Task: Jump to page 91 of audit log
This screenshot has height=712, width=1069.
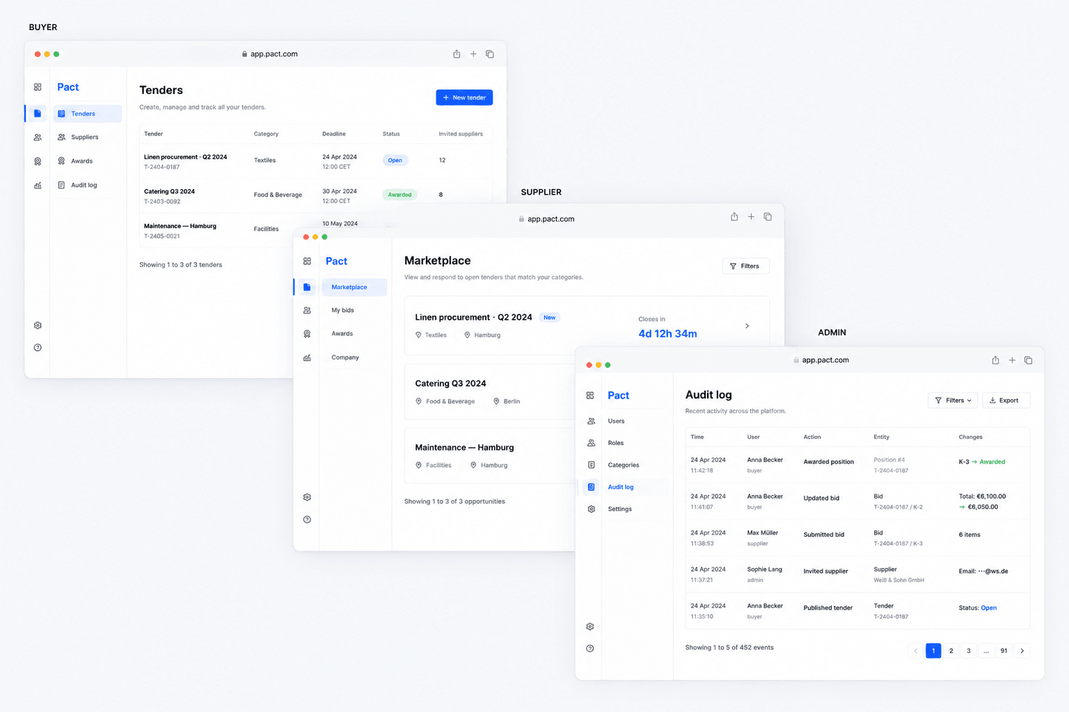Action: pyautogui.click(x=1004, y=651)
